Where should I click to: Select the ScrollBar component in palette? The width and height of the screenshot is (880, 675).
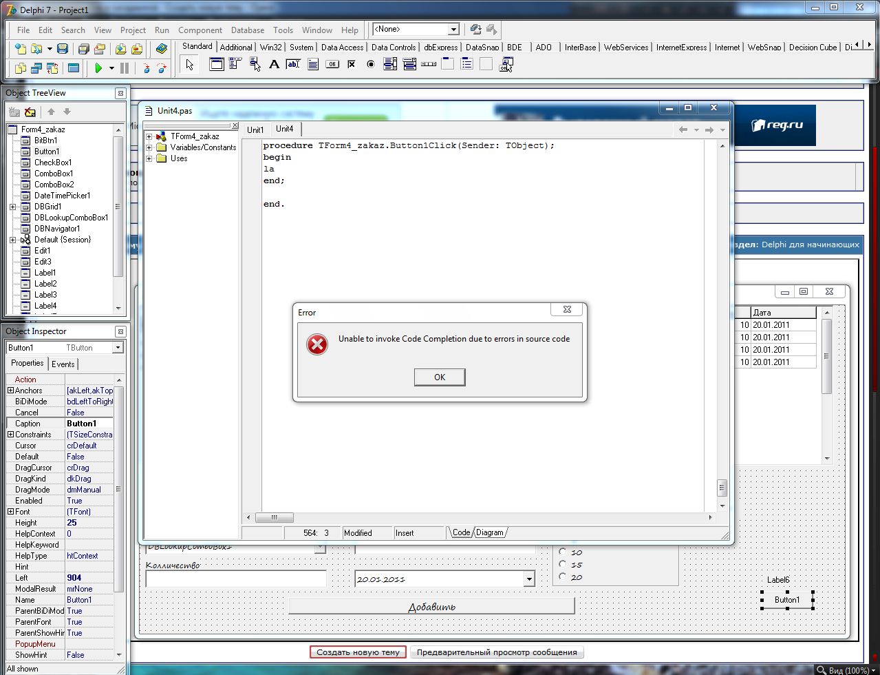point(429,65)
